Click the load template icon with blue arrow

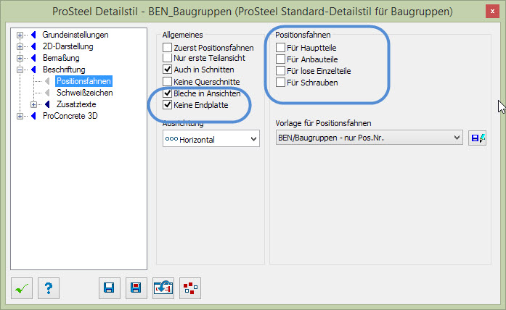[163, 288]
